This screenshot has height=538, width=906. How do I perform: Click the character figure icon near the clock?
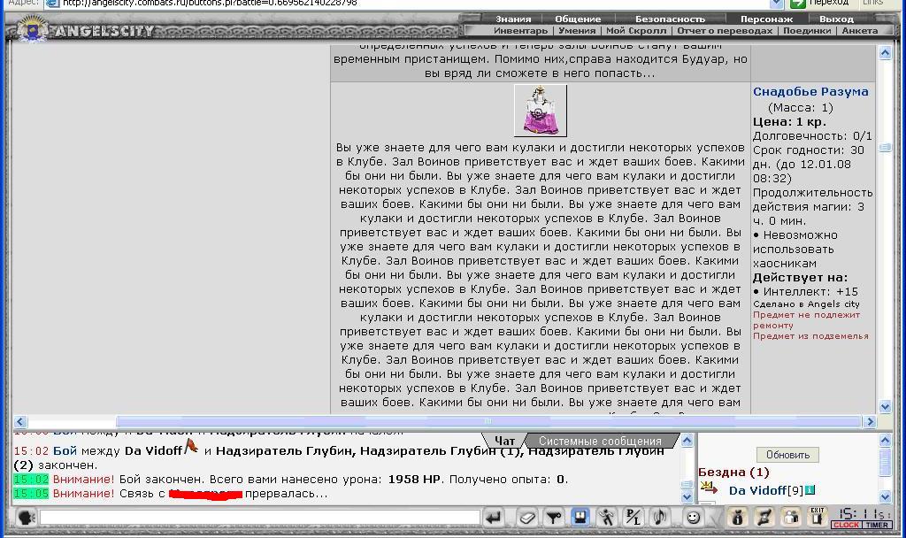tap(737, 517)
